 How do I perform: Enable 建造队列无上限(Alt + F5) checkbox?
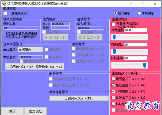pos(51,79)
